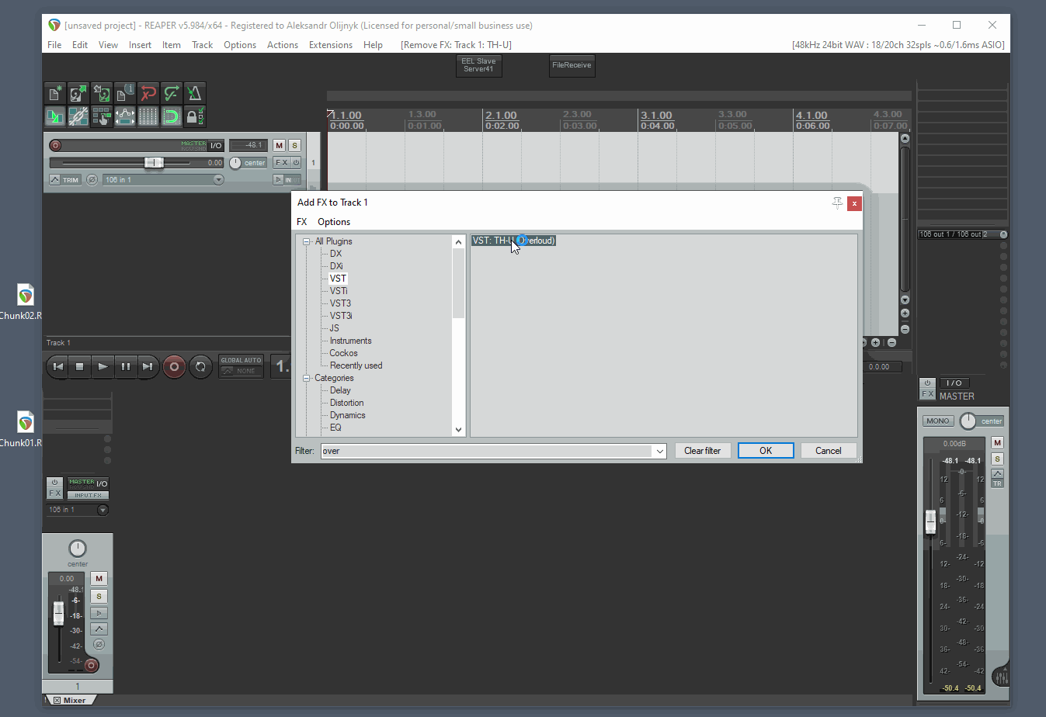
Task: Collapse the All Plugins tree node
Action: click(307, 241)
